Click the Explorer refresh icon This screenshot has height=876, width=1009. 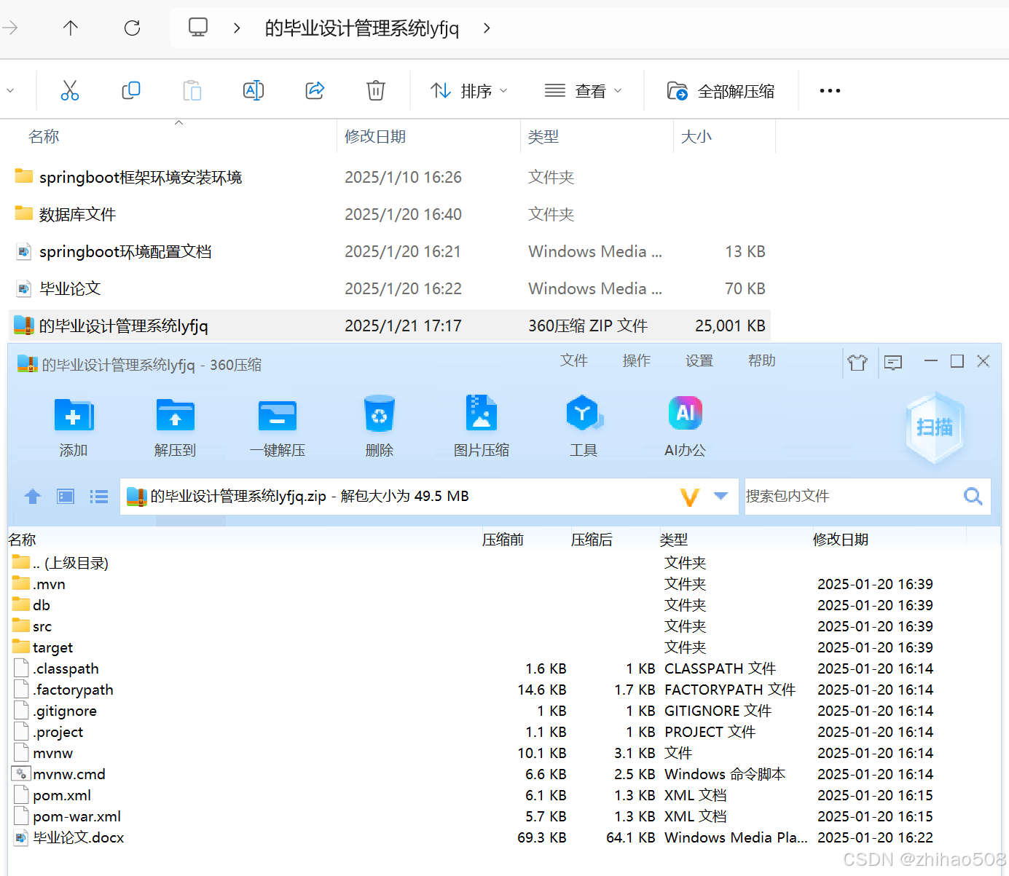click(x=132, y=28)
